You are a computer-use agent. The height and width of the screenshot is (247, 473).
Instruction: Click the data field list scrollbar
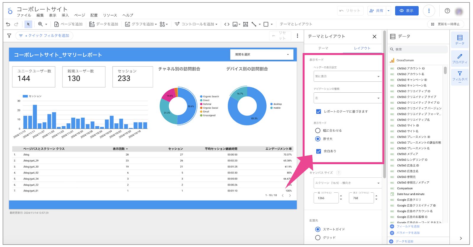click(x=445, y=70)
